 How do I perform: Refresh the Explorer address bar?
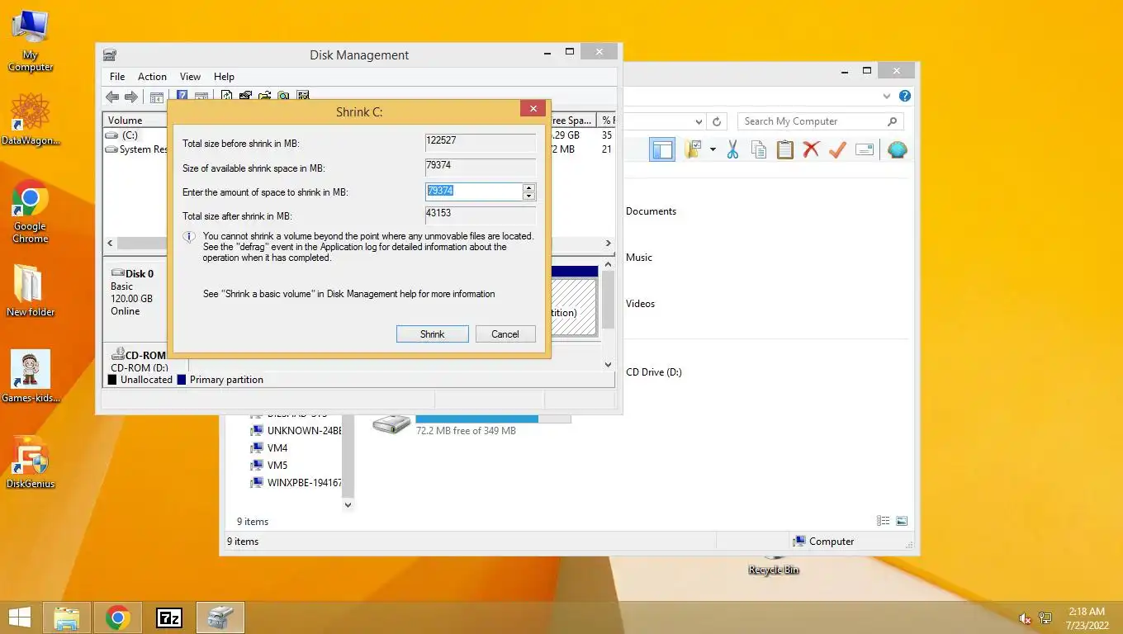pyautogui.click(x=718, y=121)
